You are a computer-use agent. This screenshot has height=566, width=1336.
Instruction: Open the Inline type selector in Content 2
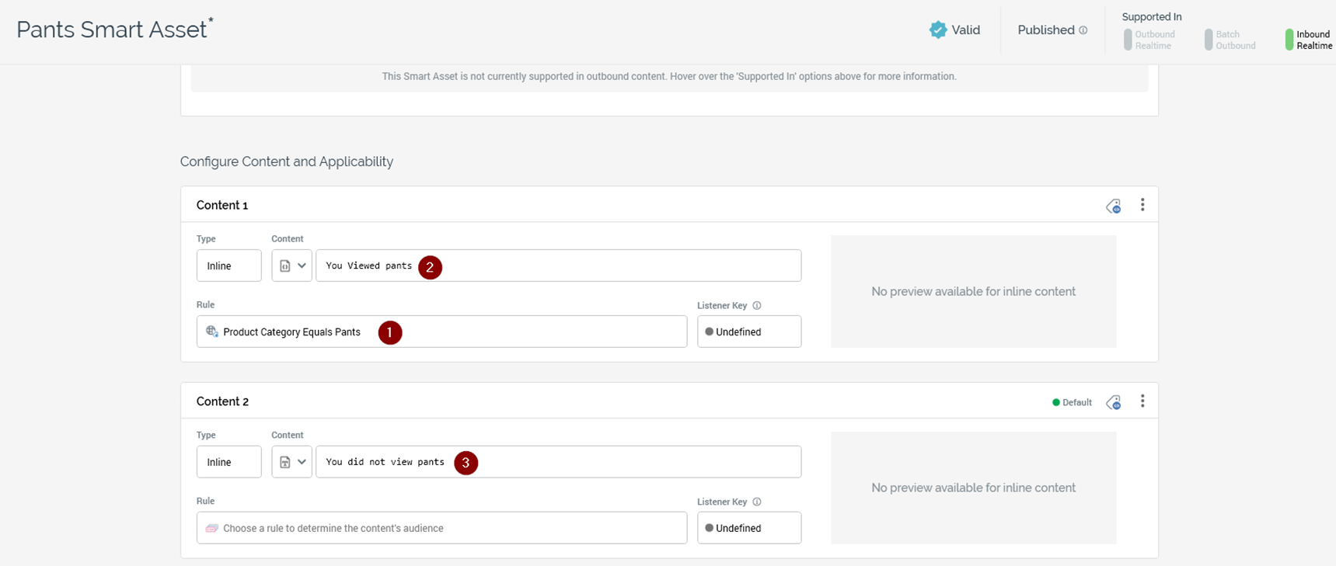[x=228, y=462]
